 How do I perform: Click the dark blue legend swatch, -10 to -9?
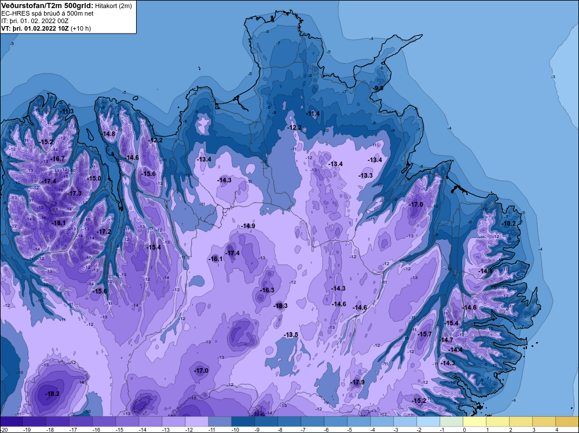click(x=243, y=421)
